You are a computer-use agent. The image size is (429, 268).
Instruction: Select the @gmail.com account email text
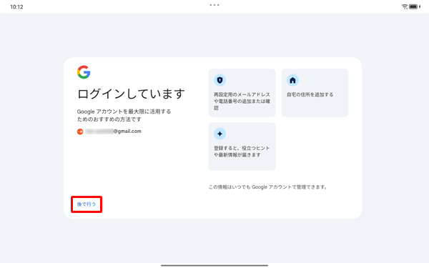pos(113,131)
